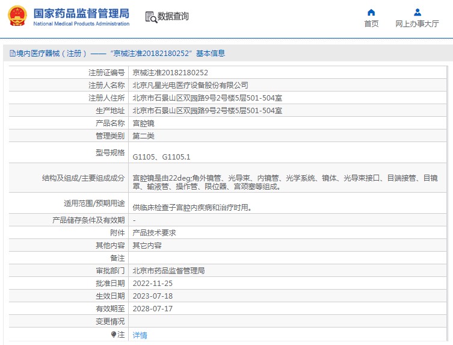Screen dimensions: 453x345
Task: Select approval date 2022-11-25
Action: [x=153, y=284]
